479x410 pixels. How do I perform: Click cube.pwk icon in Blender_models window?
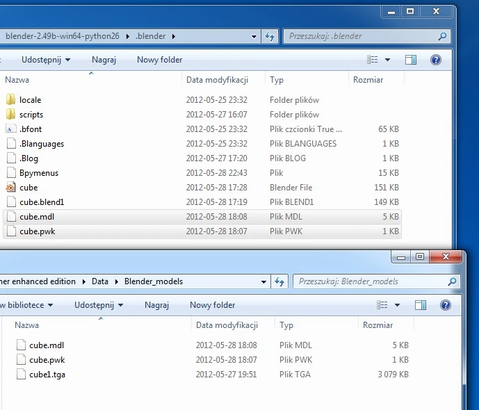point(21,360)
